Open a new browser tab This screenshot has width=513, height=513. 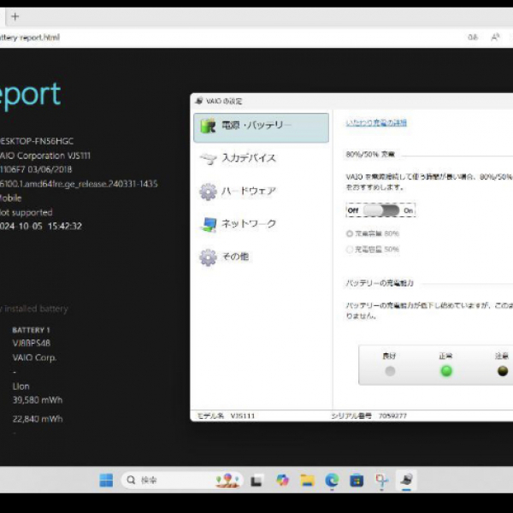click(15, 16)
